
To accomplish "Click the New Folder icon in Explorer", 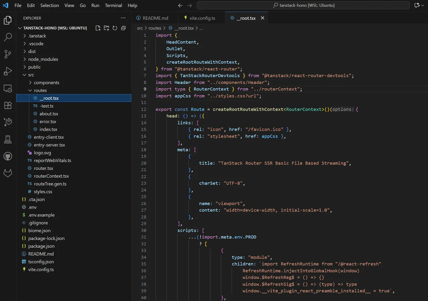I will [106, 28].
